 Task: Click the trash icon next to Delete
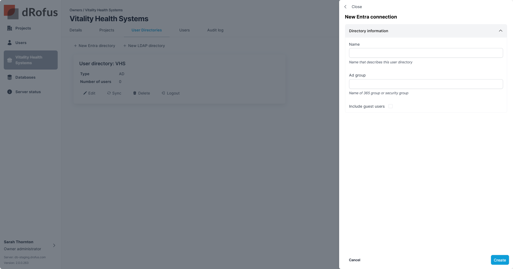135,93
